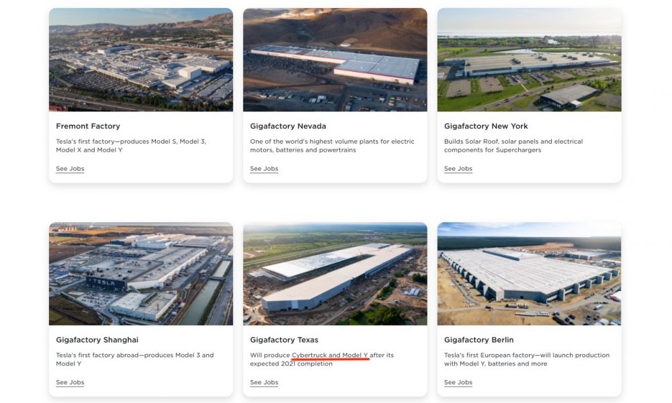Click the underlined Cybertruck and Model Y text
Image resolution: width=672 pixels, height=403 pixels.
point(330,355)
